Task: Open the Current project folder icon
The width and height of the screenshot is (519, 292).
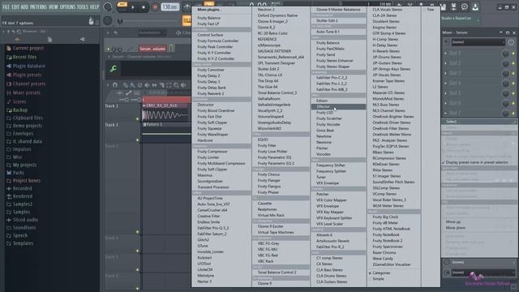Action: pos(9,49)
